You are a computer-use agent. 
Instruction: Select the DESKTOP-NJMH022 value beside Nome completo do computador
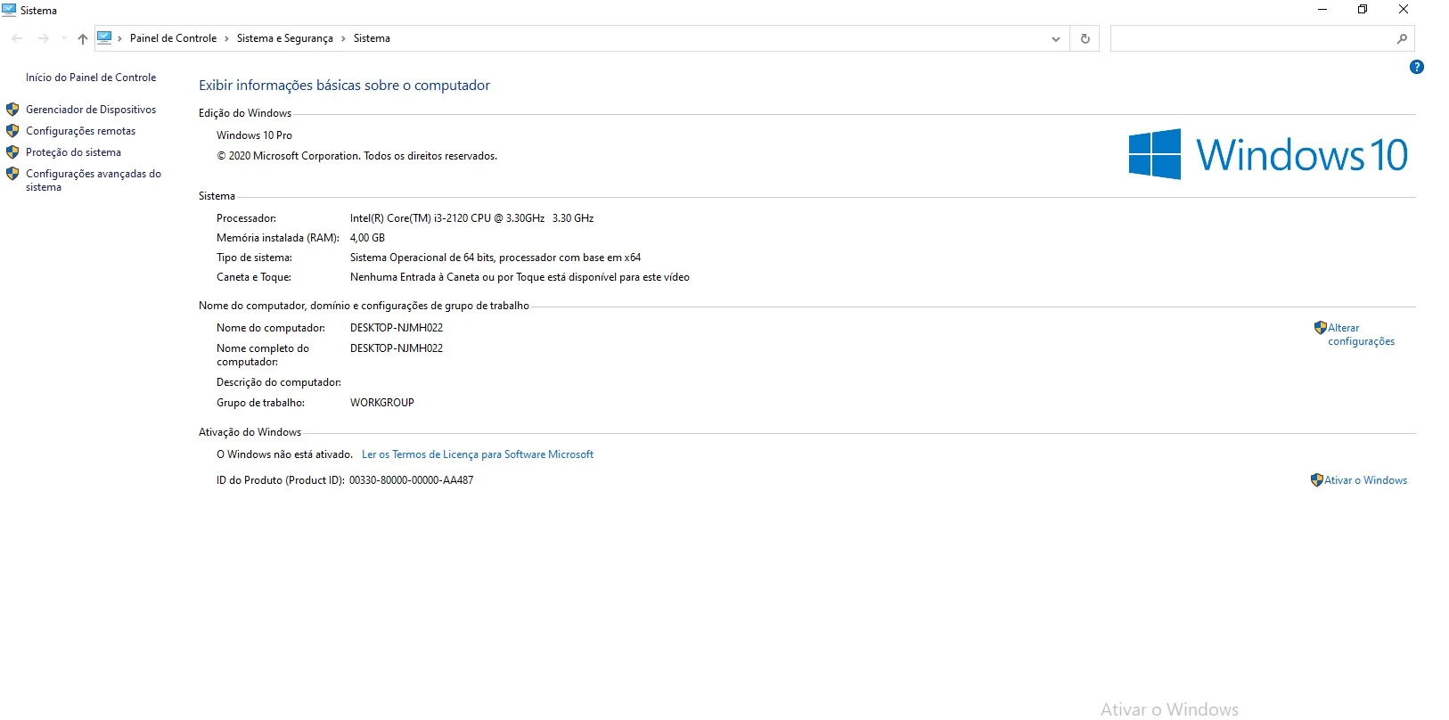397,348
